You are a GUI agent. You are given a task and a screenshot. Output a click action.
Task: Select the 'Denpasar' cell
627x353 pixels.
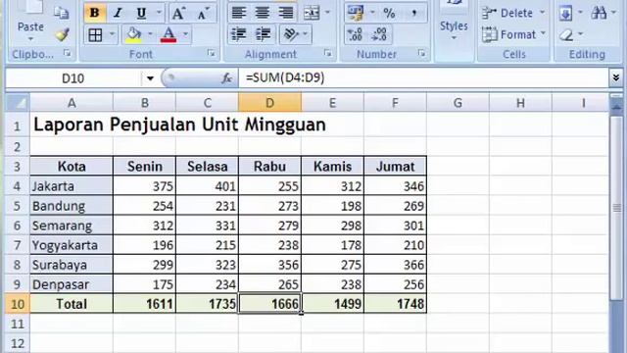coord(72,284)
